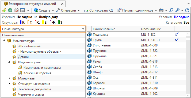The image size is (191, 98).
Task: Collapse the Изделия и узлы tree node
Action: (9, 62)
